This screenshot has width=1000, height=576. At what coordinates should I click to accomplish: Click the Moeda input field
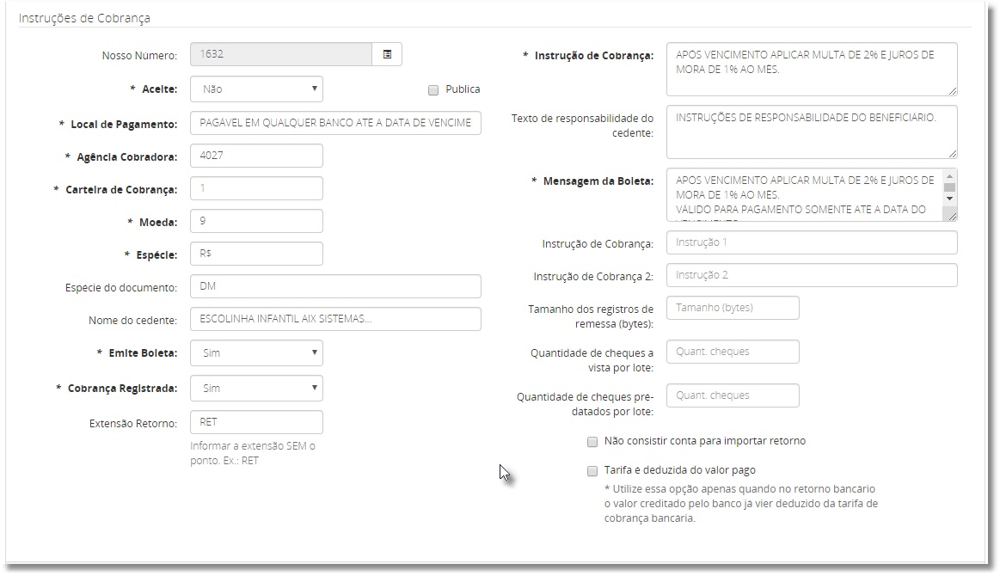point(256,221)
